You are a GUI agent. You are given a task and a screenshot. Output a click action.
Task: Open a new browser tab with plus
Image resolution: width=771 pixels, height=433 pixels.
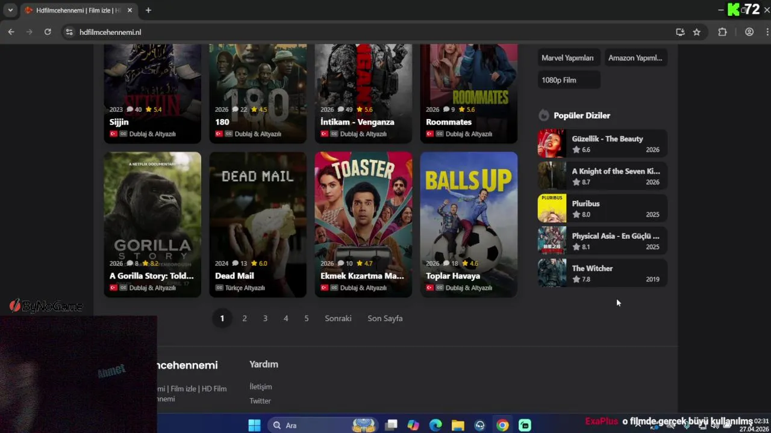(x=148, y=10)
